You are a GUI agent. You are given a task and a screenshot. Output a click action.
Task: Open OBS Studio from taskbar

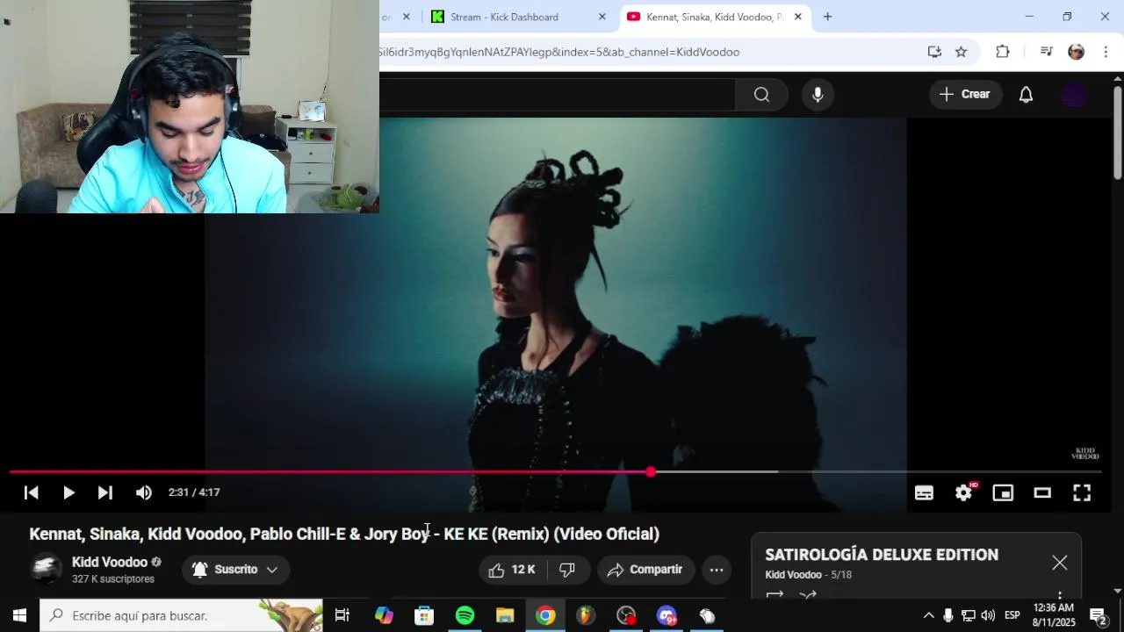[626, 615]
